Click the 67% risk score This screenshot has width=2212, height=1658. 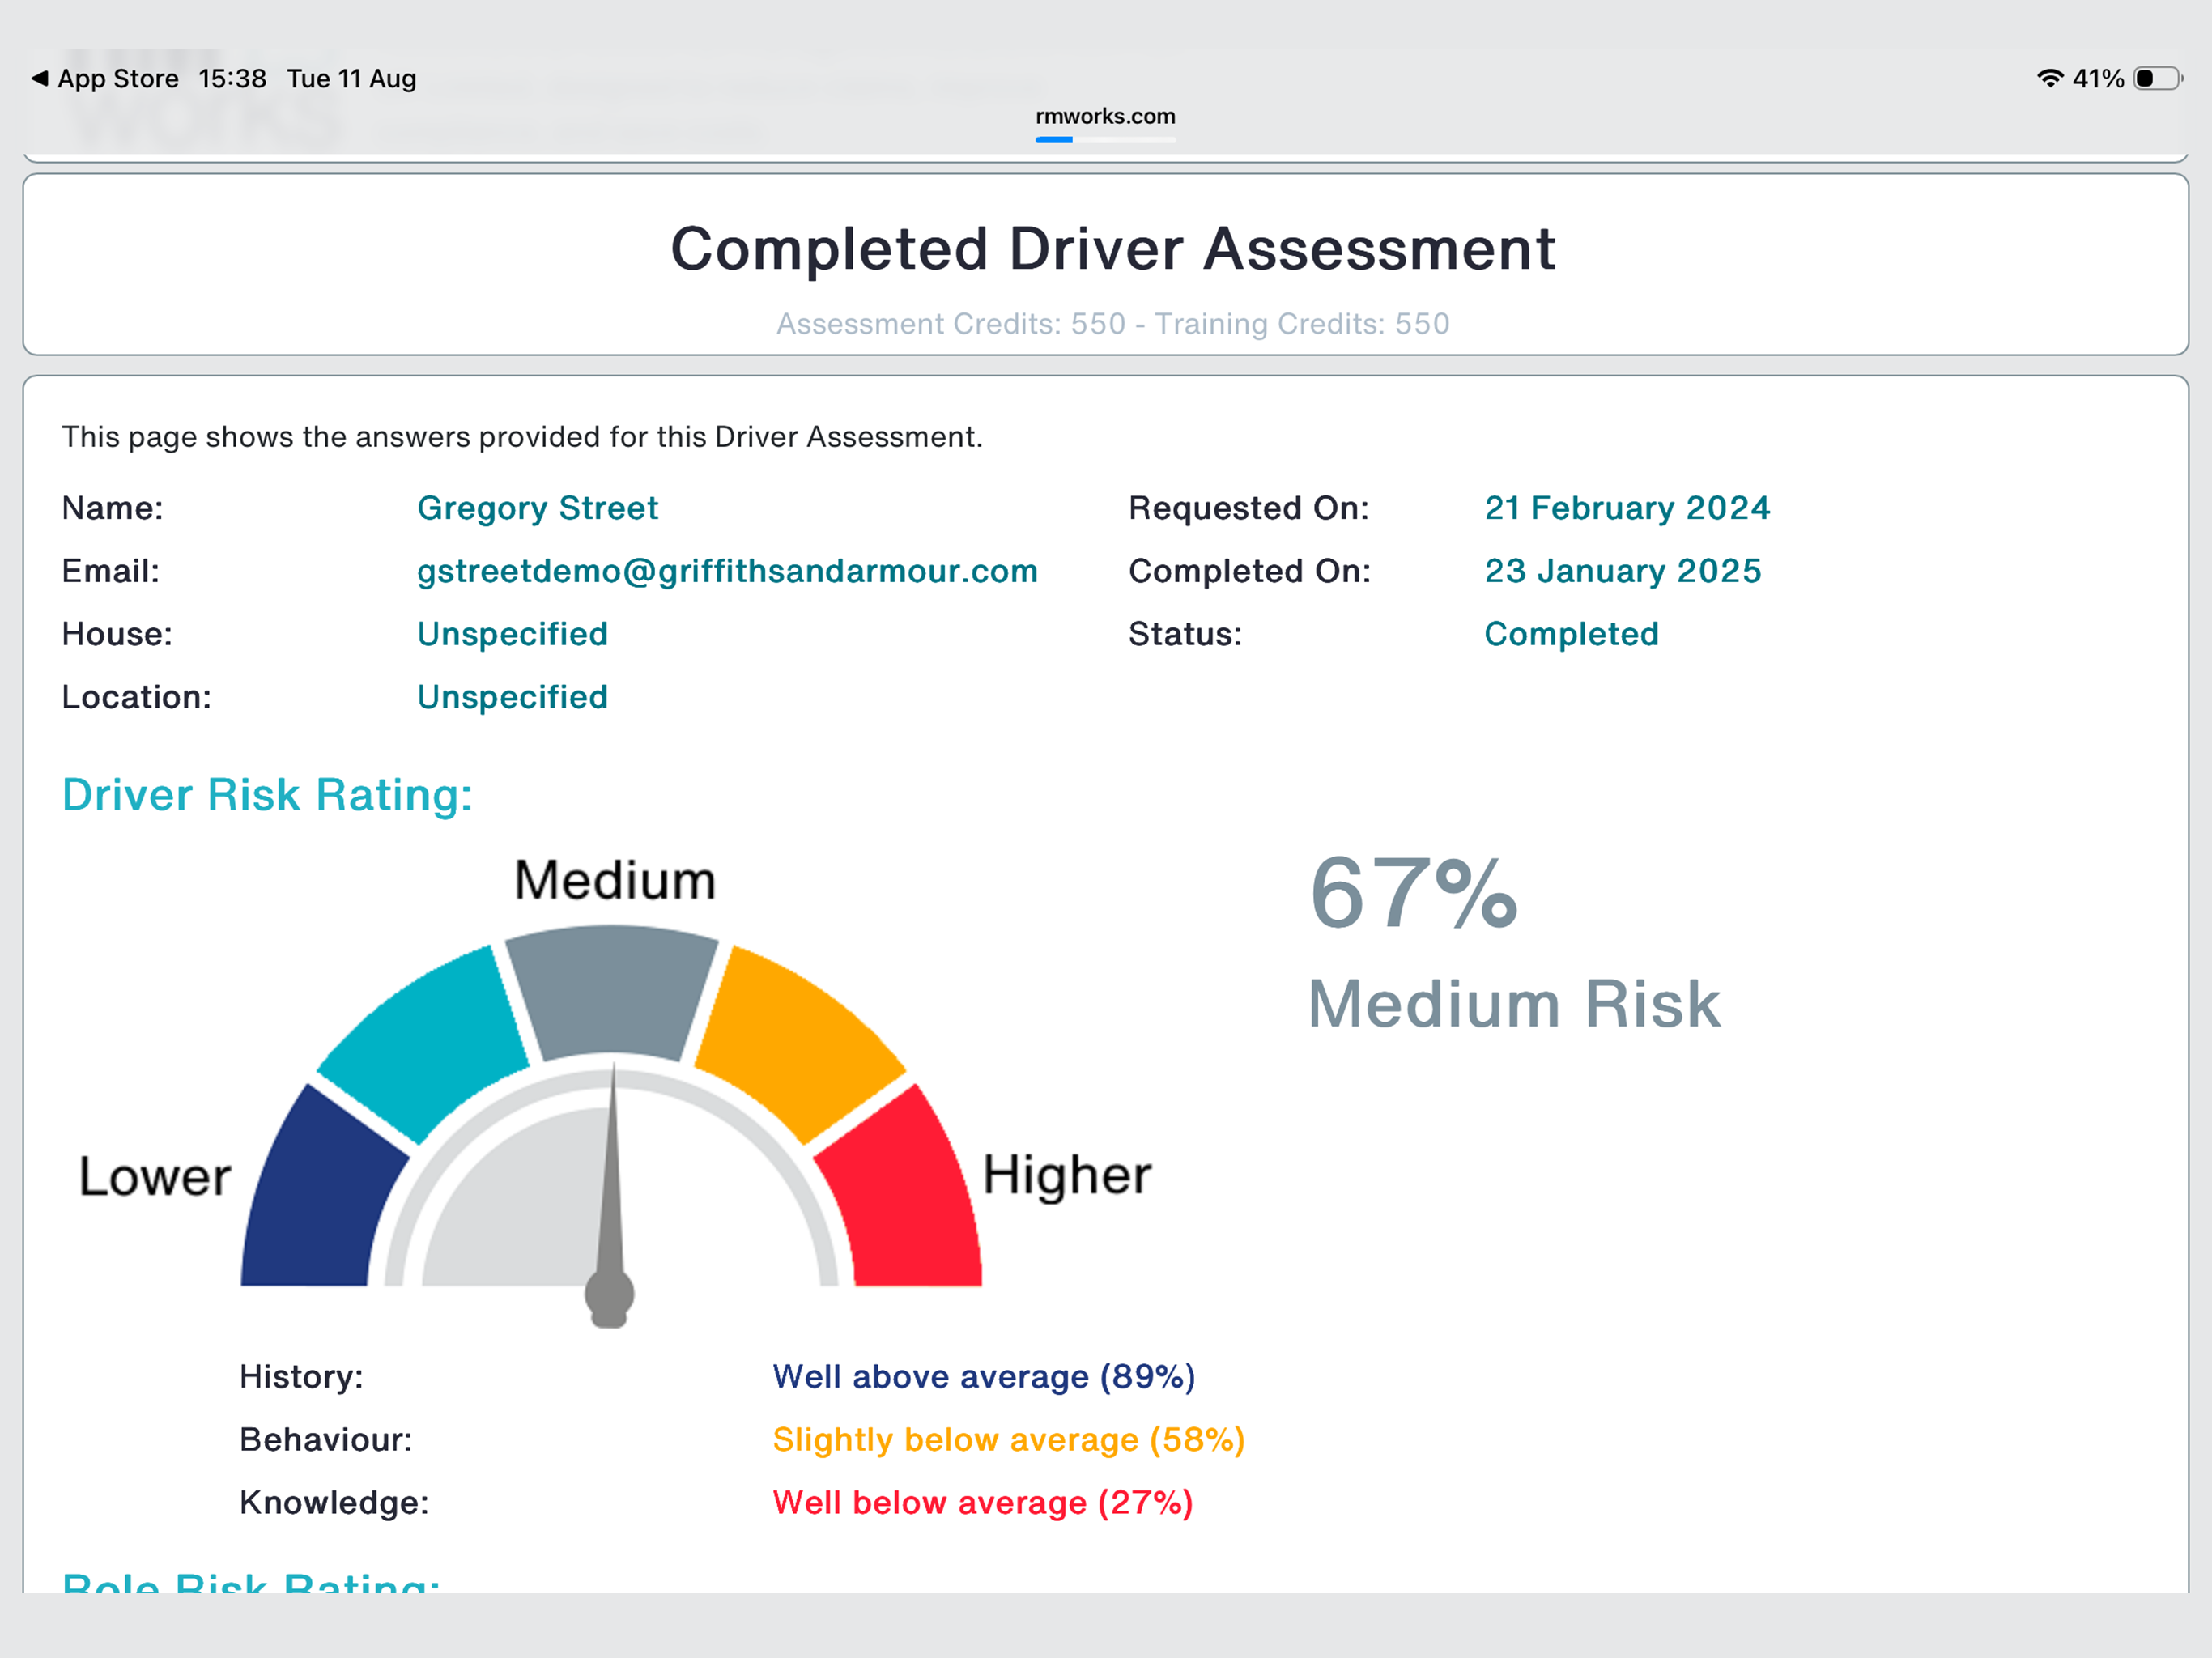1414,893
